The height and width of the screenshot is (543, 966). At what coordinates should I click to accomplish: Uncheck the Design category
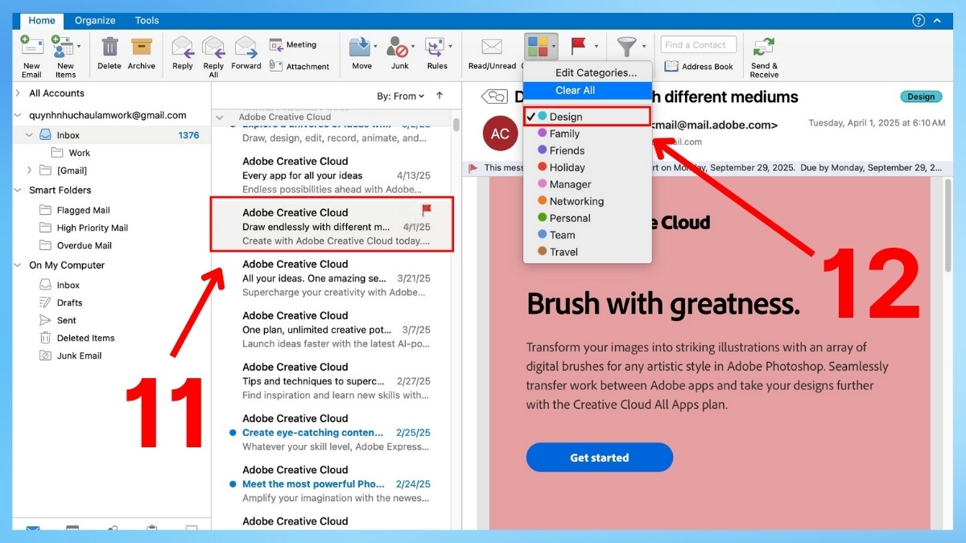(x=588, y=117)
